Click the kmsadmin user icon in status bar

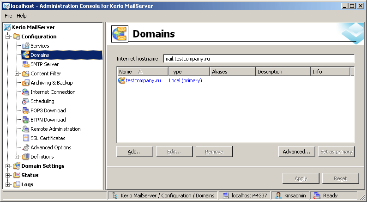[278, 196]
